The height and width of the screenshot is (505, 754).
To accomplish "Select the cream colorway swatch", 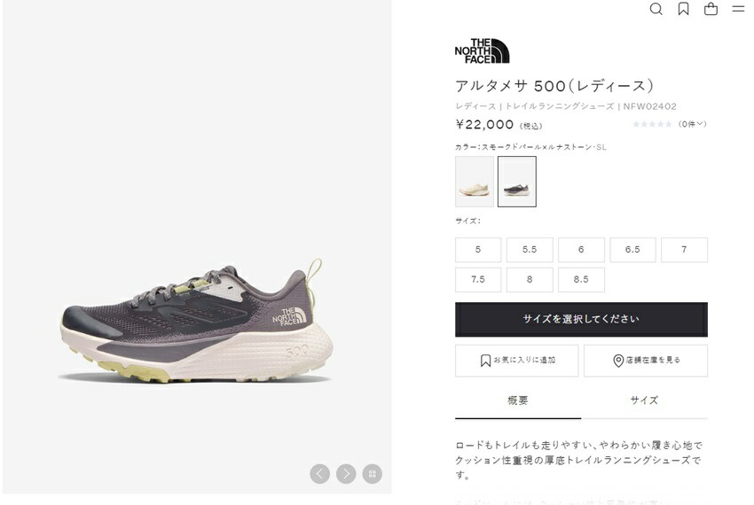I will tap(475, 182).
